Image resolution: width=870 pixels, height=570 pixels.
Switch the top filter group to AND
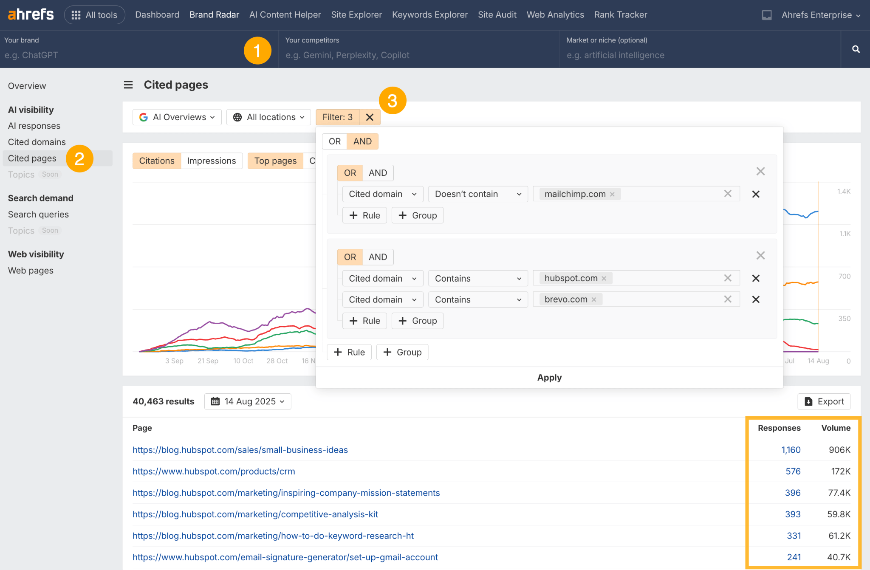[x=362, y=141]
